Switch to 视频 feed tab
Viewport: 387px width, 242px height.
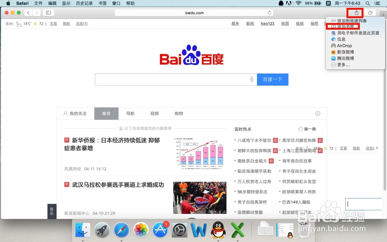pyautogui.click(x=154, y=113)
